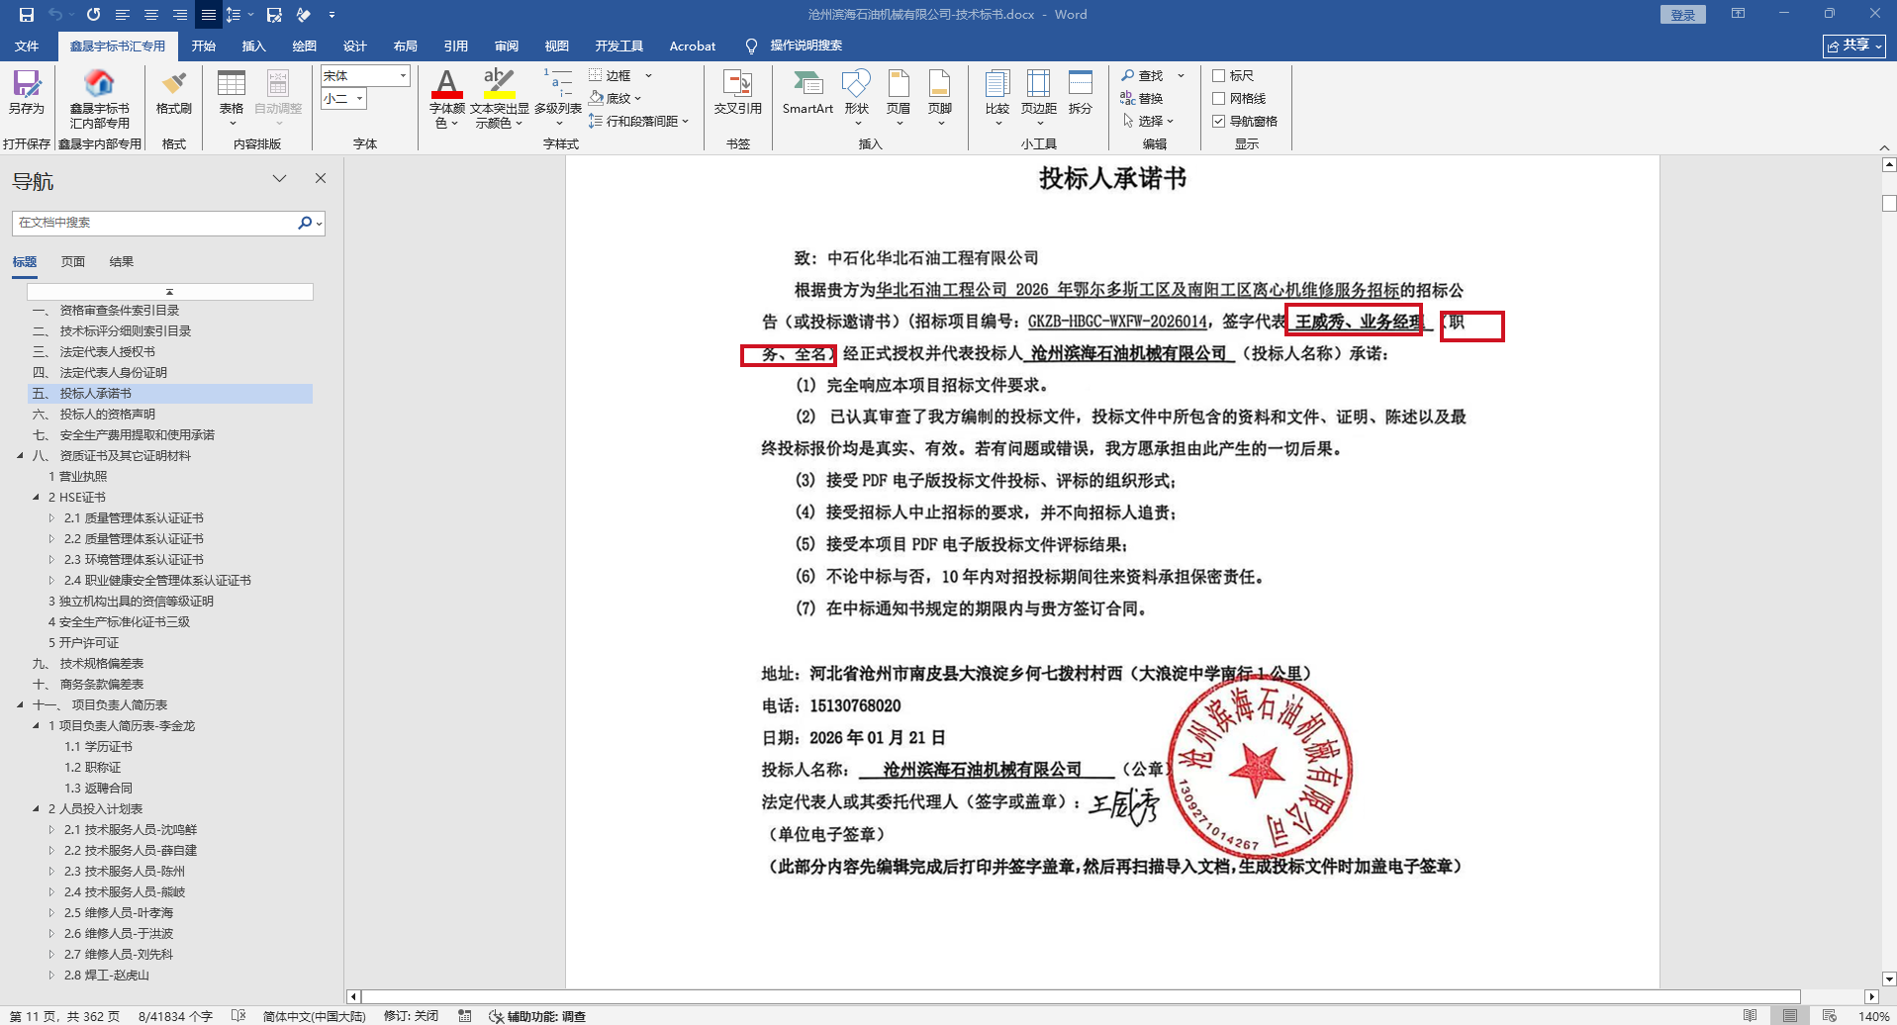Collapse the ribbon with the caret
Viewport: 1897px width, 1025px height.
tap(1884, 147)
